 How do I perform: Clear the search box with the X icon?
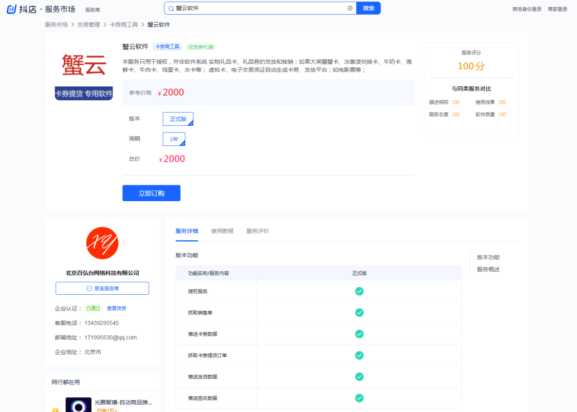point(350,8)
